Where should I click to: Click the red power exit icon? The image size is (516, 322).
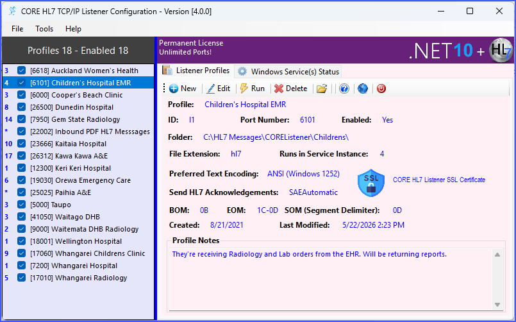[x=381, y=89]
